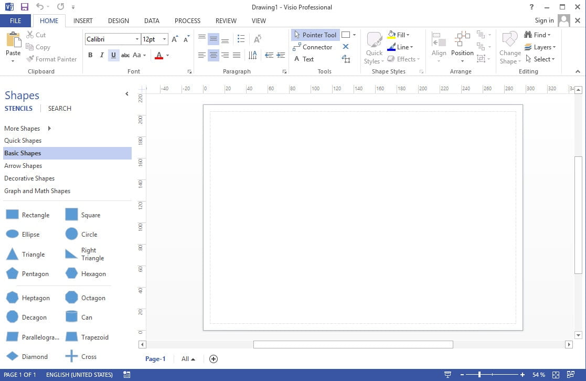The width and height of the screenshot is (586, 381).
Task: Pick the Diamond shape from stencil
Action: click(27, 357)
